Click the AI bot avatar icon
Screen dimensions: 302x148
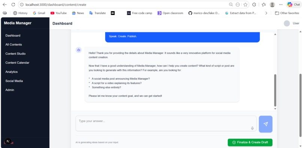point(79,50)
